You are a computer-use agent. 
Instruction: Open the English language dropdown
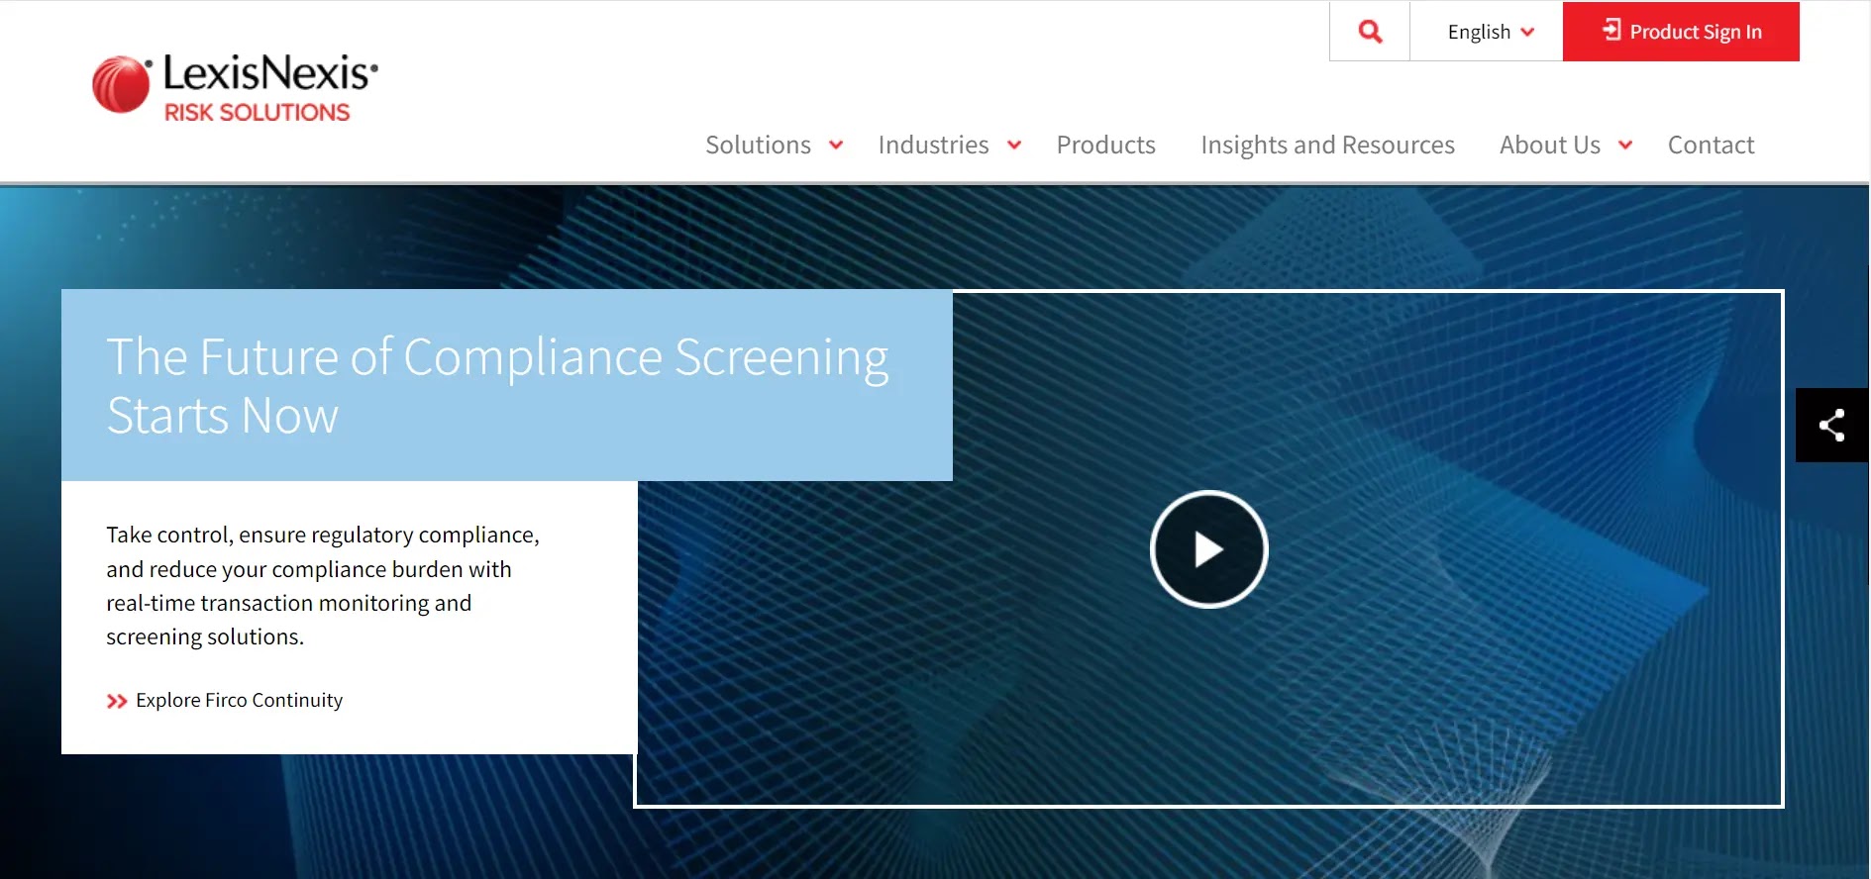click(1490, 32)
